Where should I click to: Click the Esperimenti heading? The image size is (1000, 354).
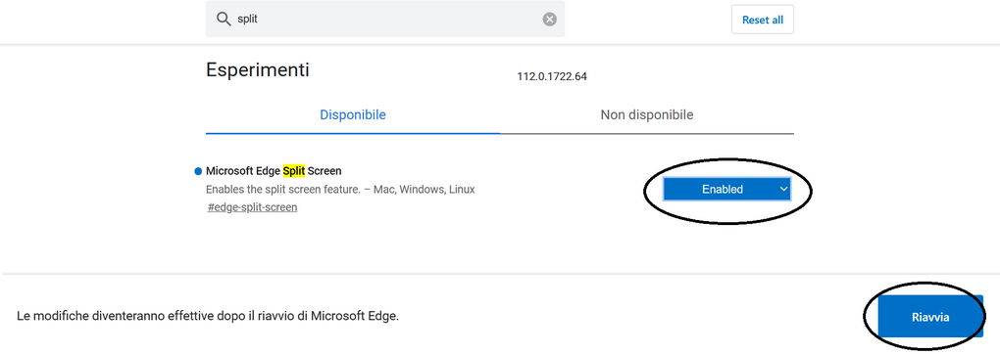[258, 70]
